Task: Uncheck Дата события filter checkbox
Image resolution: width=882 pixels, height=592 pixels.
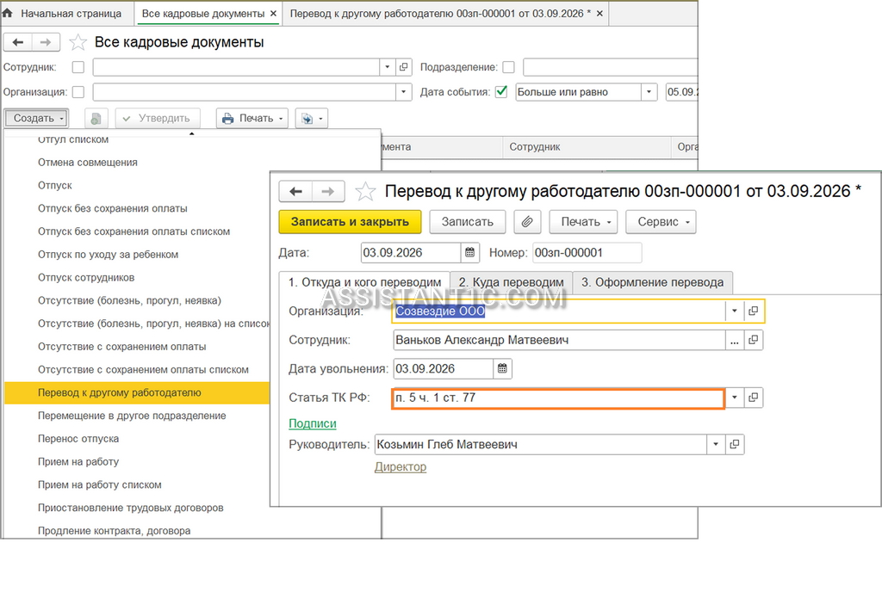Action: pyautogui.click(x=502, y=92)
